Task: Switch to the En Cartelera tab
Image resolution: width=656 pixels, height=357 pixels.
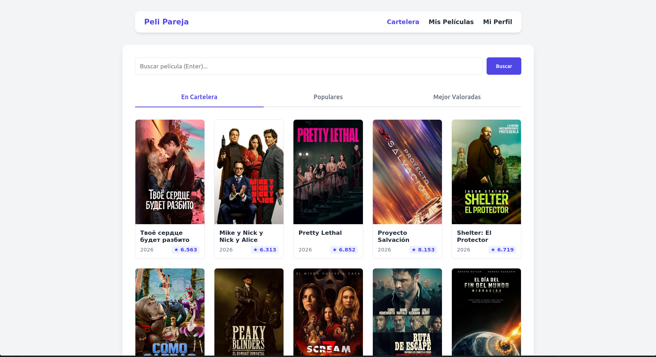Action: [199, 97]
